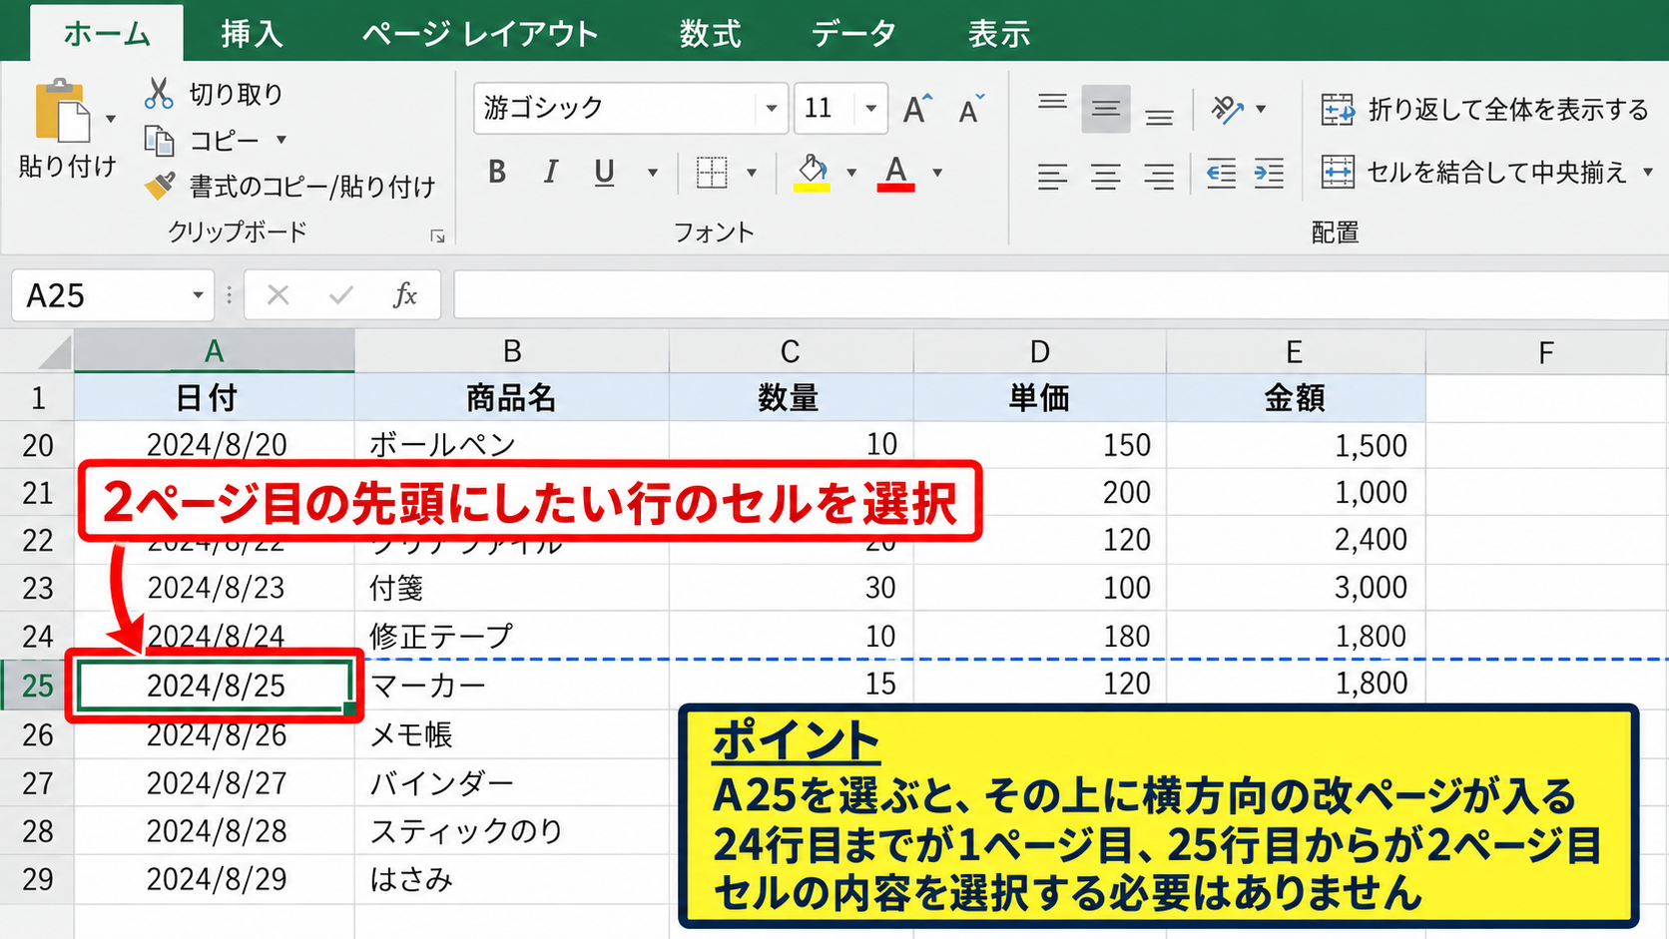Click the insert function fx button
The width and height of the screenshot is (1669, 939).
(x=404, y=295)
